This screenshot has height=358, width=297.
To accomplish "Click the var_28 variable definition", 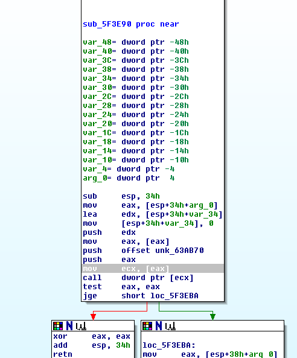I will [136, 106].
